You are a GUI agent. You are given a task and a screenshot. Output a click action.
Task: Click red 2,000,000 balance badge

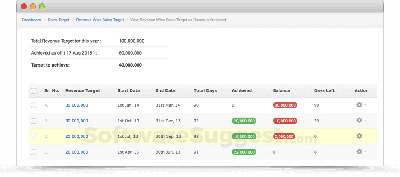click(x=284, y=136)
